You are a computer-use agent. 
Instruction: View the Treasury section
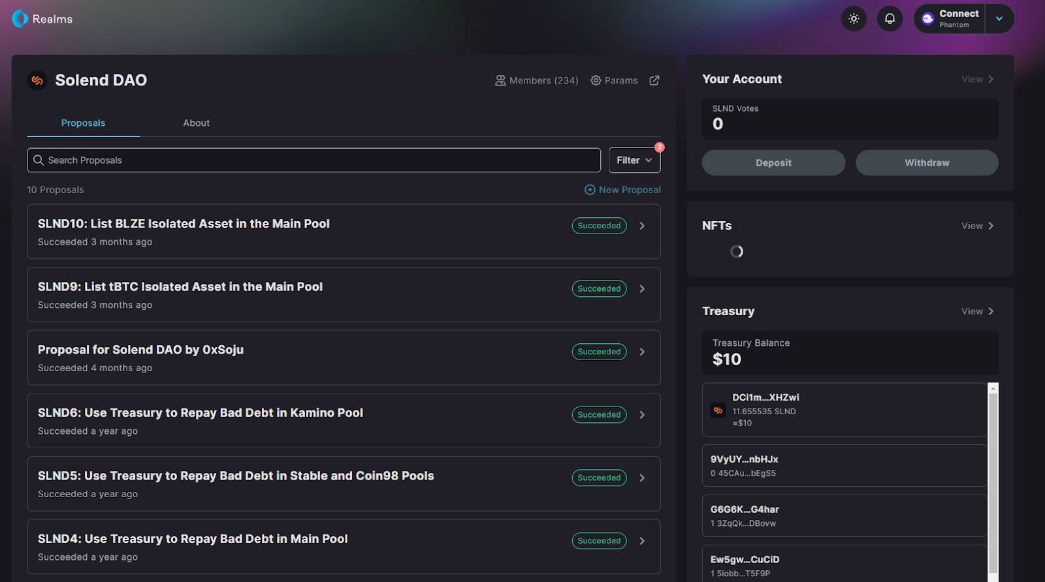coord(978,311)
